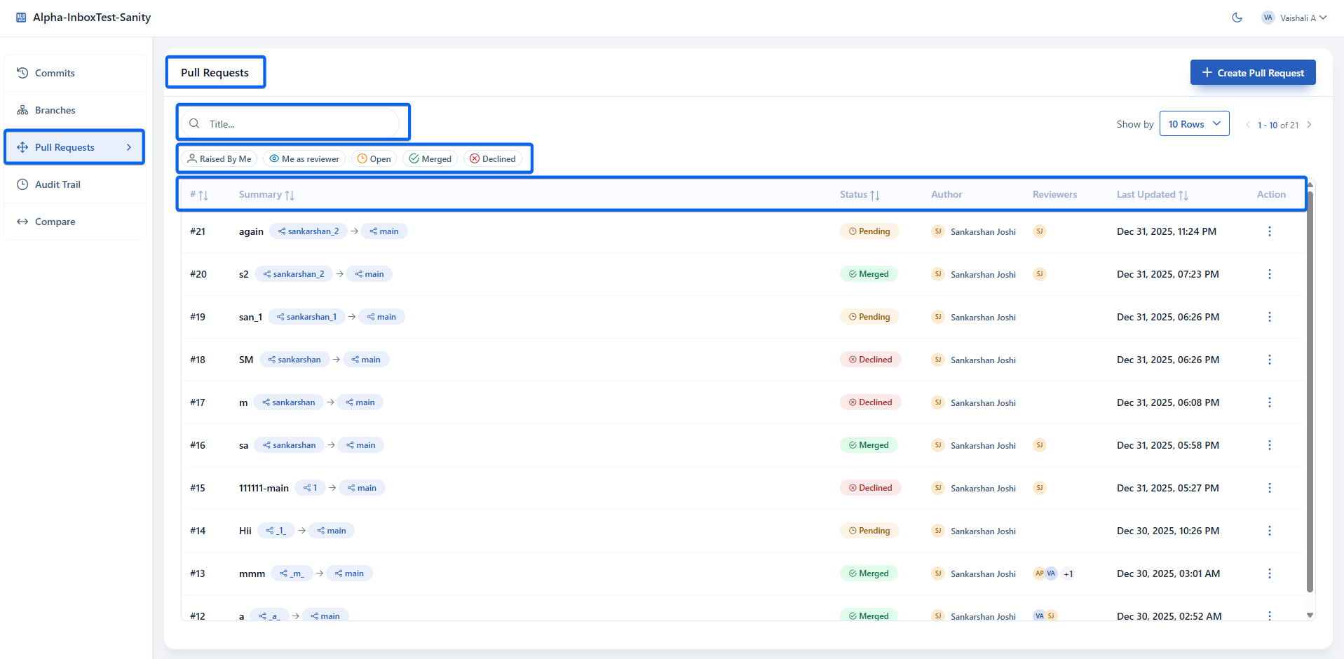Viewport: 1344px width, 659px height.
Task: Sort by Status column arrows
Action: tap(875, 195)
